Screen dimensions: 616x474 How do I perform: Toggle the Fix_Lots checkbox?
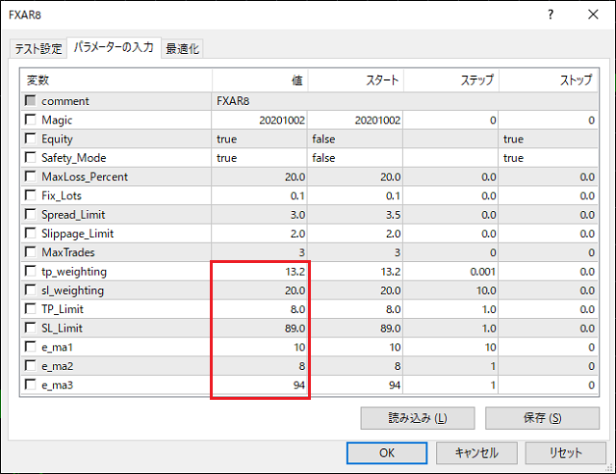(30, 195)
